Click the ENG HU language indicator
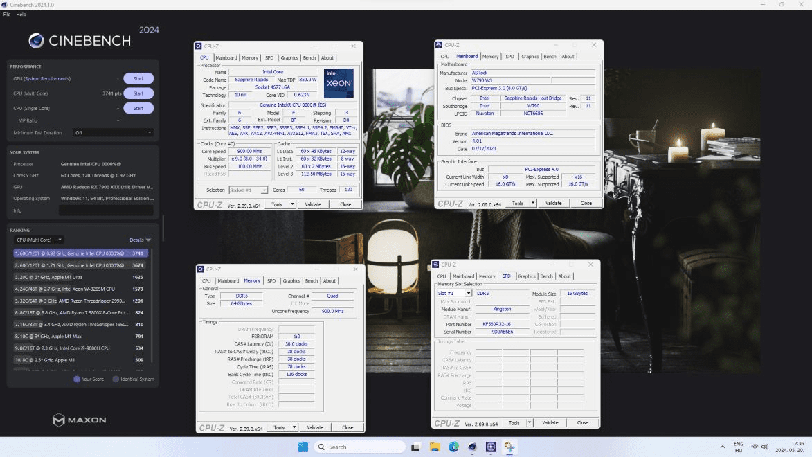 tap(739, 447)
